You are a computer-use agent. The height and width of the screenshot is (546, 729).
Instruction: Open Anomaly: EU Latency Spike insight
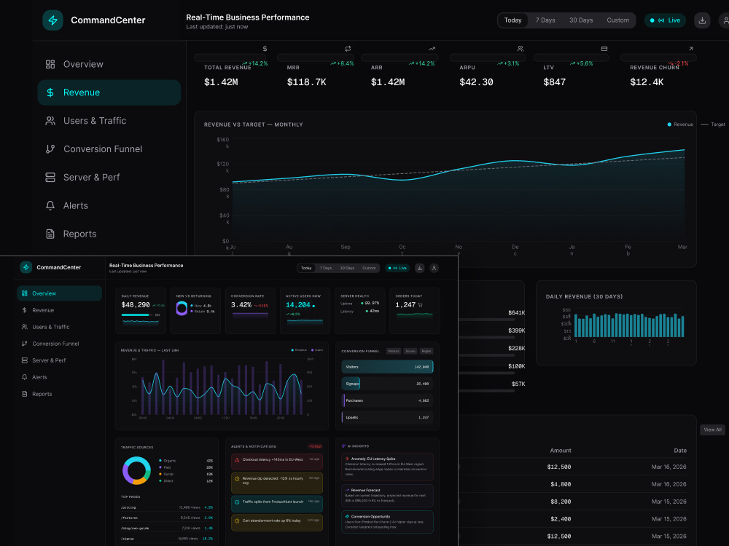pos(387,467)
